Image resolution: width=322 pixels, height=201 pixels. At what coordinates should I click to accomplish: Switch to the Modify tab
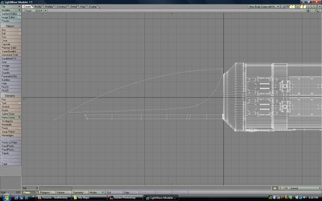(38, 7)
